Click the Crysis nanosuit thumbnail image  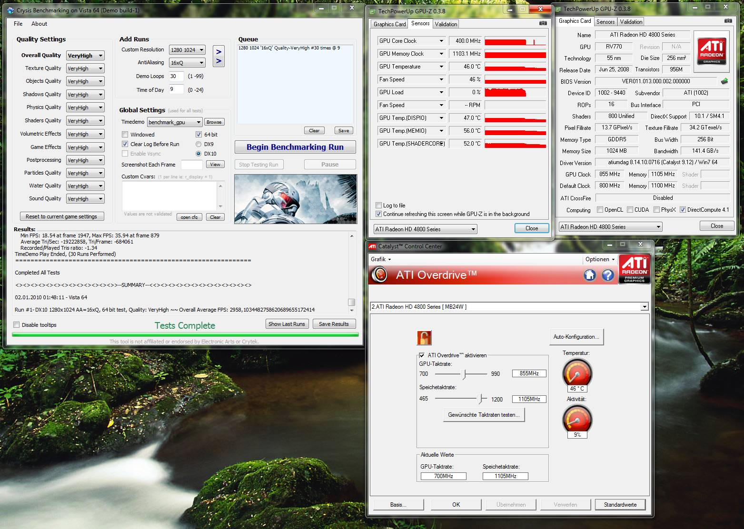296,199
